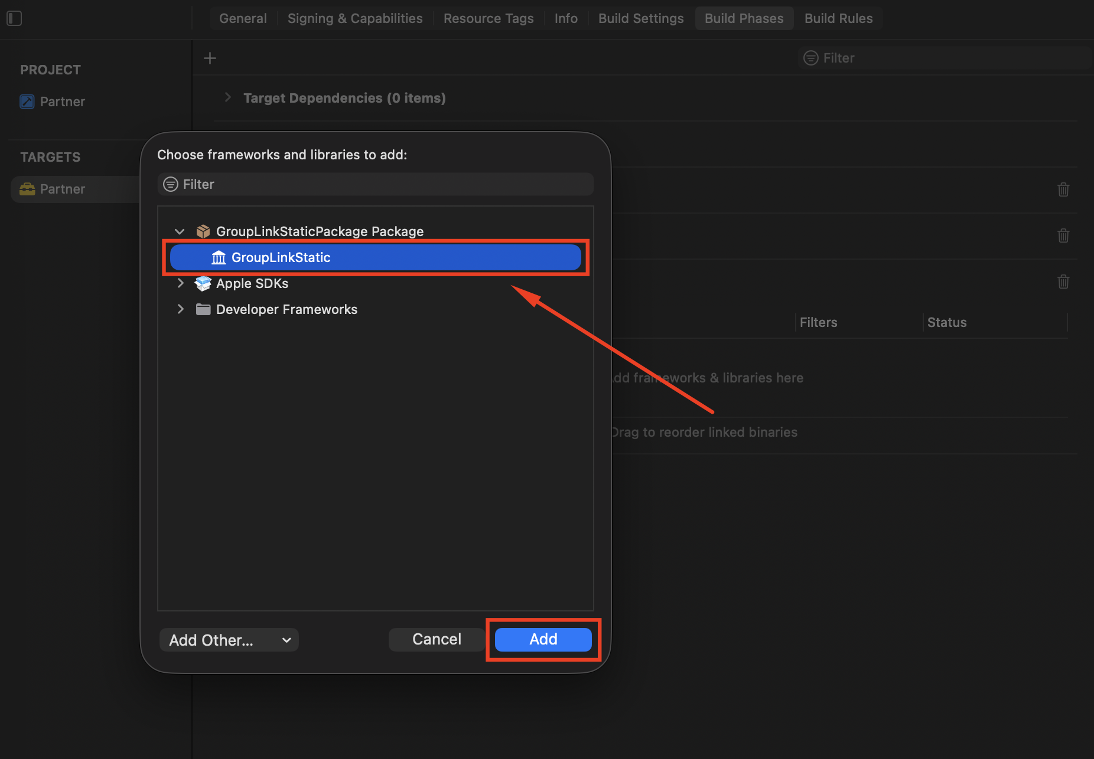This screenshot has height=759, width=1094.
Task: Select the Partner project icon
Action: click(27, 102)
